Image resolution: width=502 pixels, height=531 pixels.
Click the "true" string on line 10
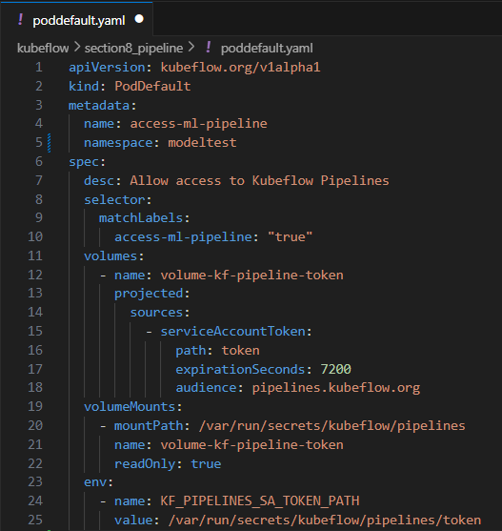click(x=290, y=237)
